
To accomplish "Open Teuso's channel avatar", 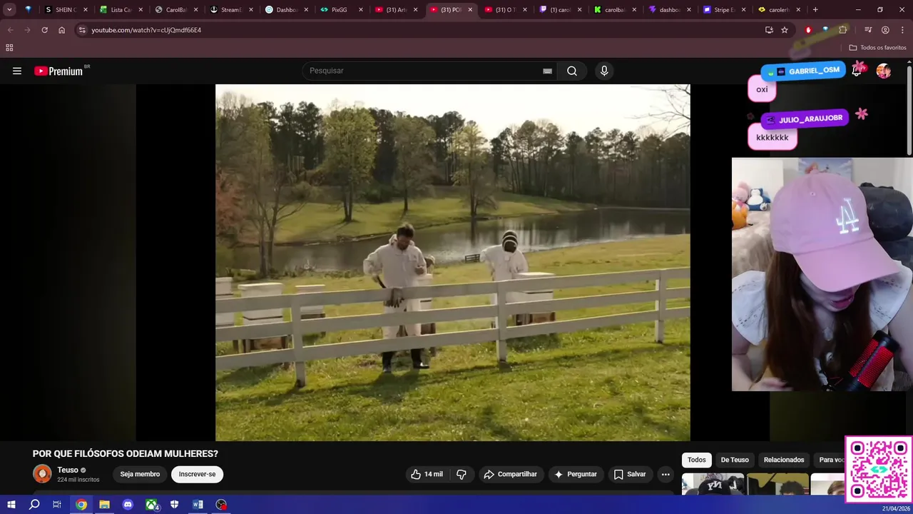I will click(42, 473).
